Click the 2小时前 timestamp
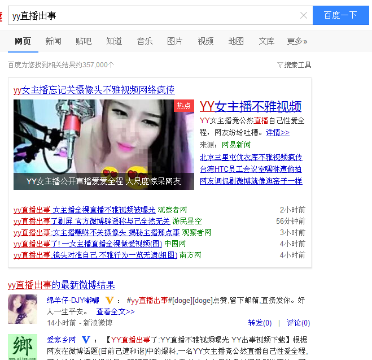The image size is (372, 360). pos(292,210)
